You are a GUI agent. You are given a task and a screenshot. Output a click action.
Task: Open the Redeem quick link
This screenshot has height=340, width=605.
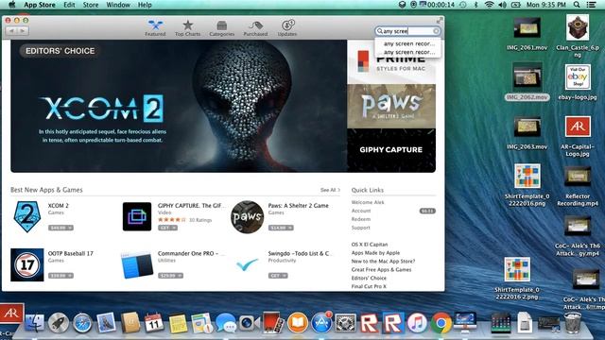pyautogui.click(x=361, y=219)
